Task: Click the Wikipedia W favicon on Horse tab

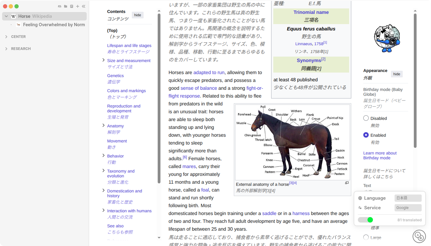Action: coord(14,16)
